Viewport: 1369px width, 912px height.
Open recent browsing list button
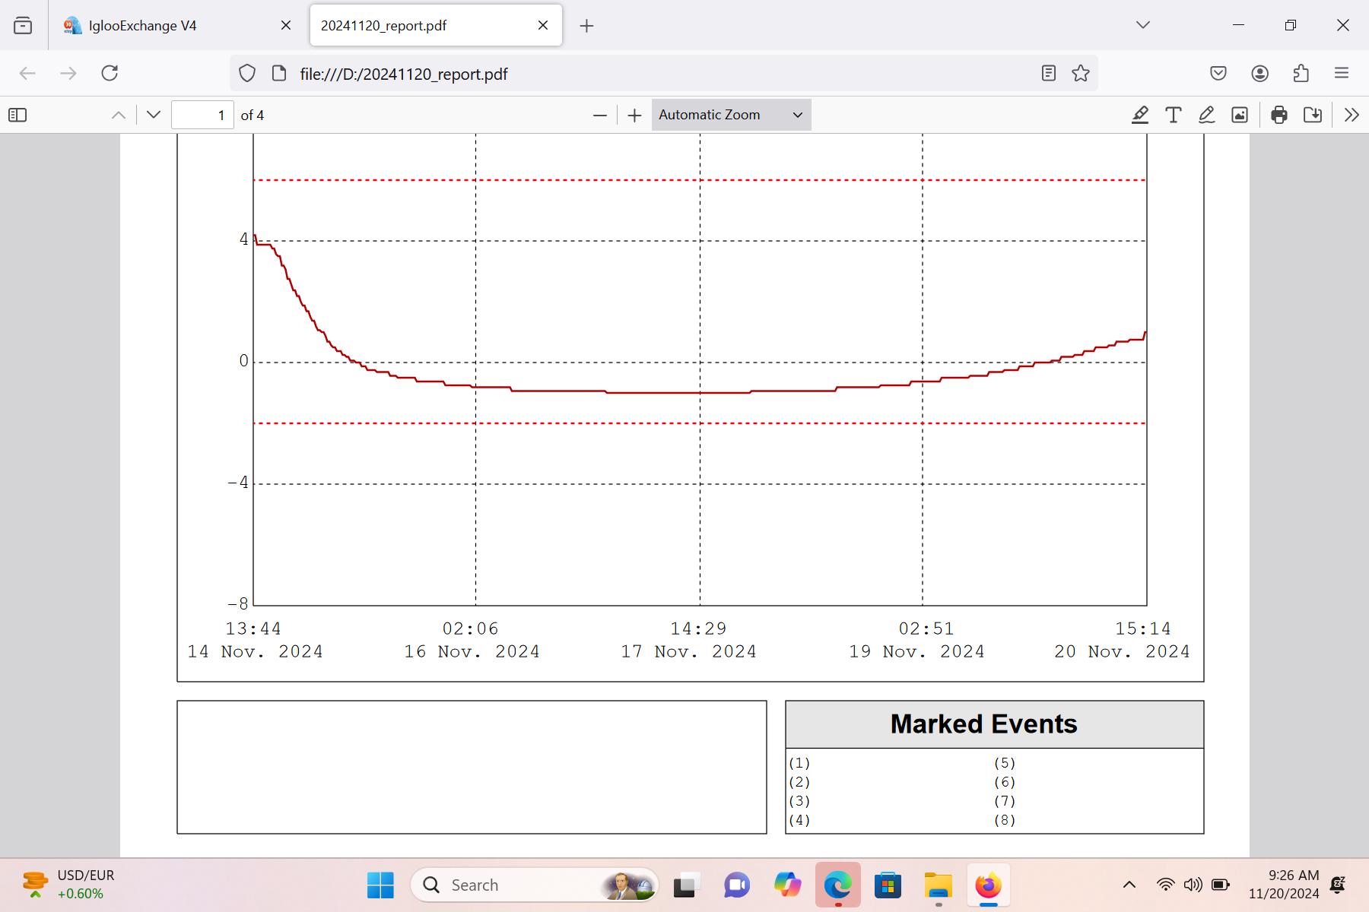click(x=23, y=25)
